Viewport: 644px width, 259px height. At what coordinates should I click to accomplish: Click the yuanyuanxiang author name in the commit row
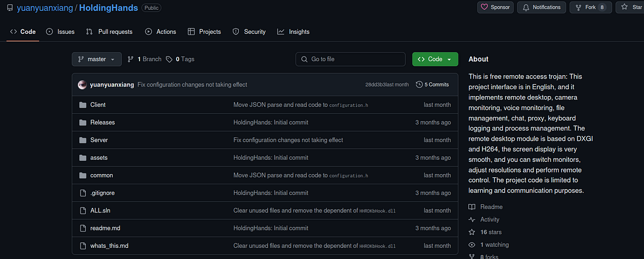[x=112, y=85]
